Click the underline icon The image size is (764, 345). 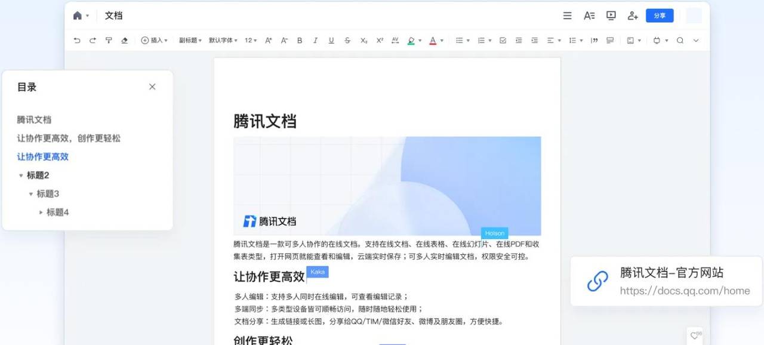tap(331, 40)
